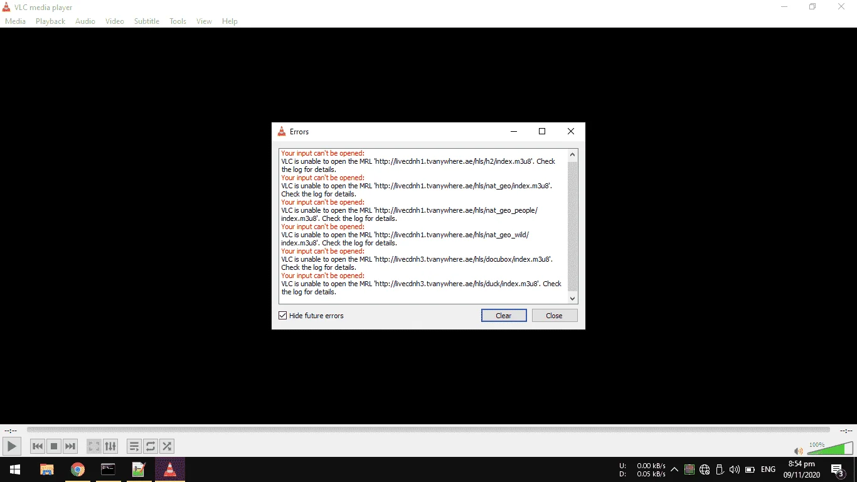Open File Explorer from taskbar
Image resolution: width=857 pixels, height=482 pixels.
click(47, 469)
